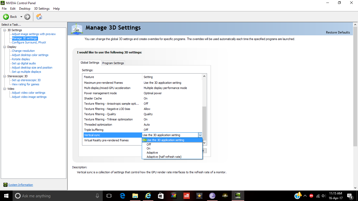Open Configure Surround, PhysX
Screen dimensions: 358x201
pyautogui.click(x=29, y=42)
